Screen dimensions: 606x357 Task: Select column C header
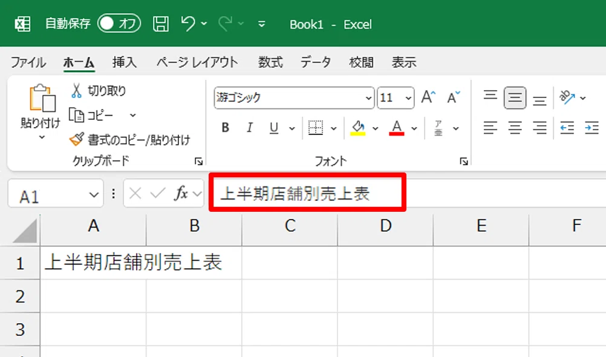290,226
